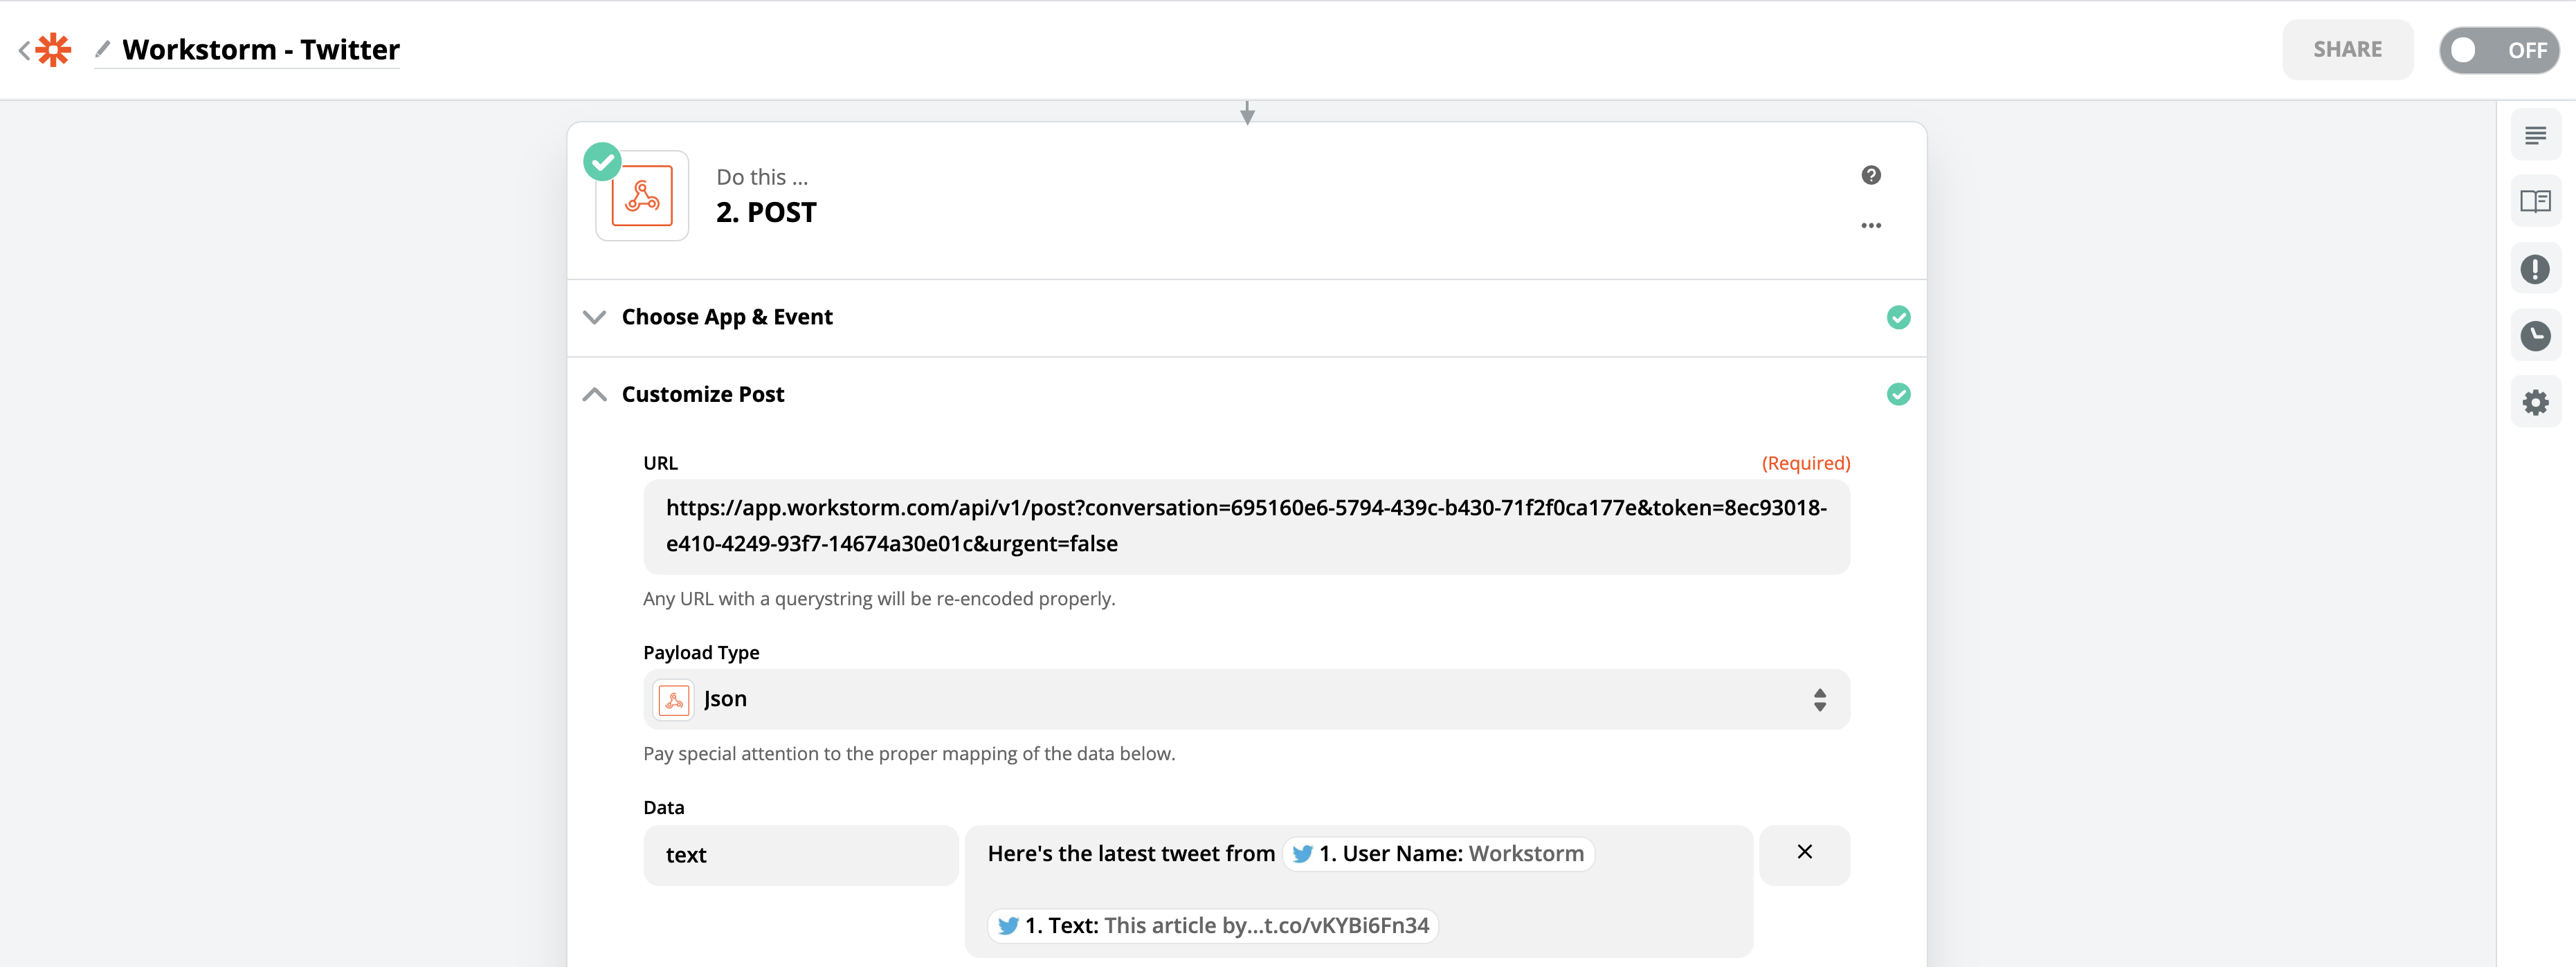Click the data value field with tweet text
This screenshot has height=967, width=2576.
tap(1358, 890)
